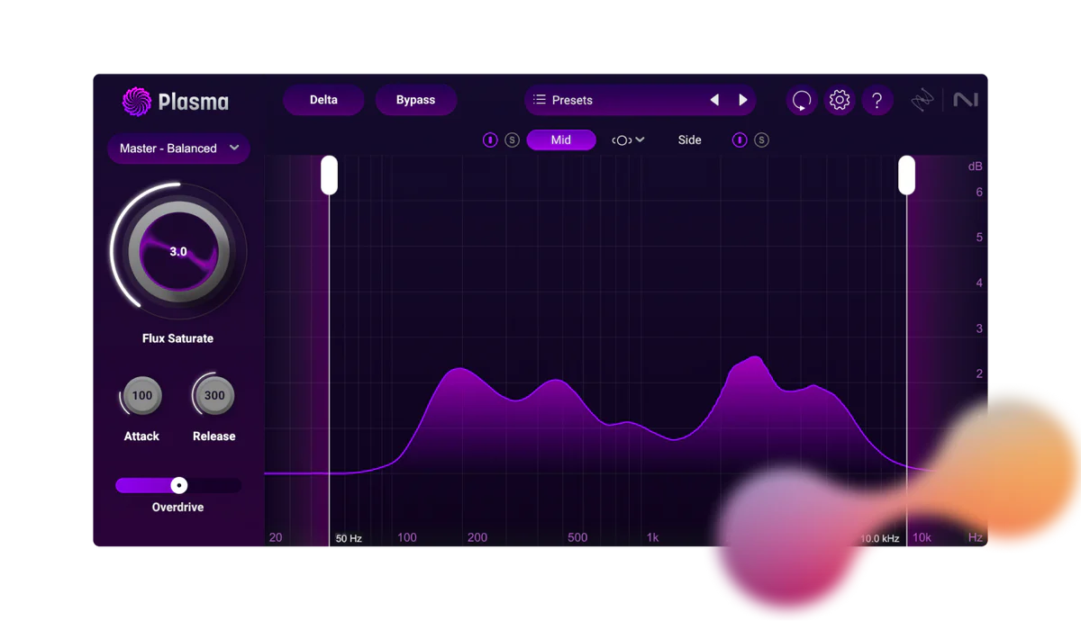Click the Release label
The height and width of the screenshot is (621, 1081).
pyautogui.click(x=213, y=436)
